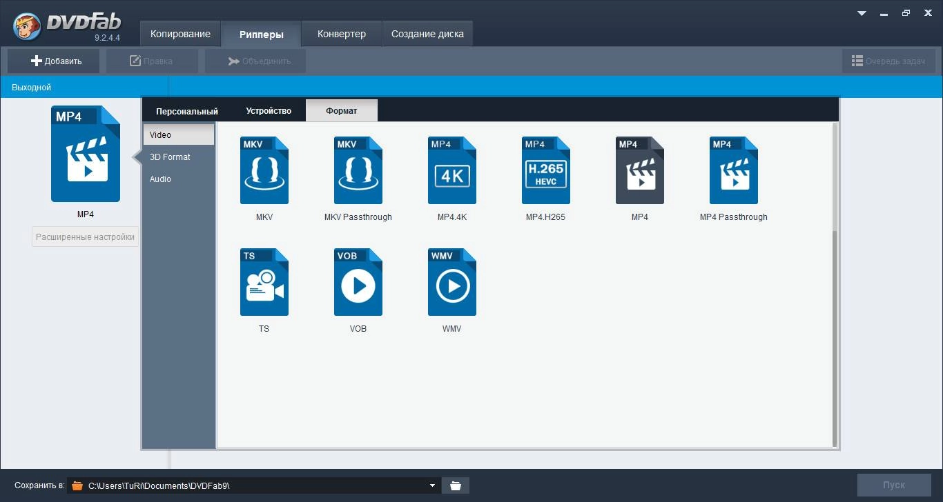Select the Video category

pyautogui.click(x=179, y=135)
